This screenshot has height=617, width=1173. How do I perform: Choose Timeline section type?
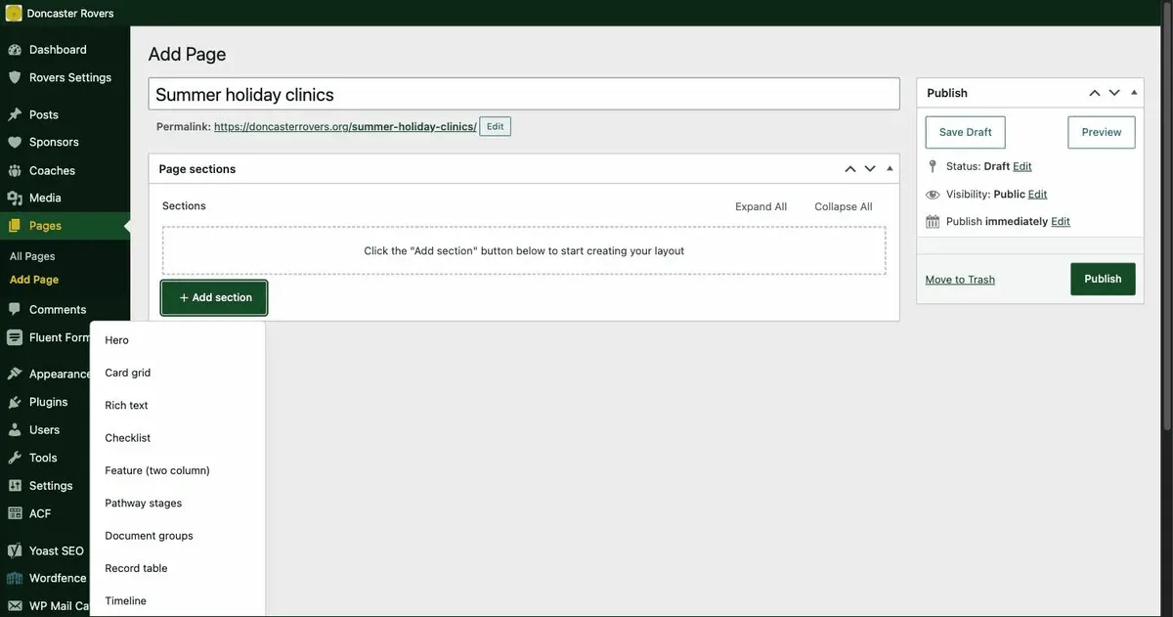177,600
